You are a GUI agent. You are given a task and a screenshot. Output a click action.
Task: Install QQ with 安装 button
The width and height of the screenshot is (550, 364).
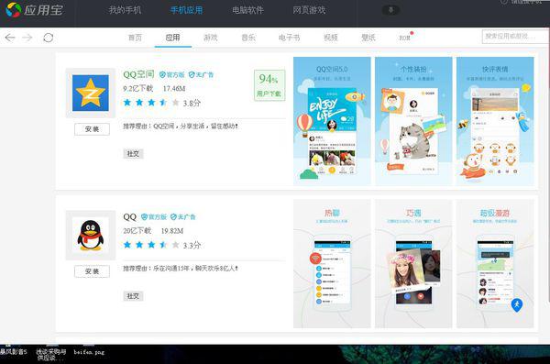92,271
